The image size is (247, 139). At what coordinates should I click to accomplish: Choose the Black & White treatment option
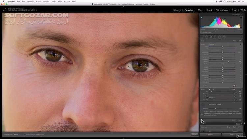coord(237,127)
